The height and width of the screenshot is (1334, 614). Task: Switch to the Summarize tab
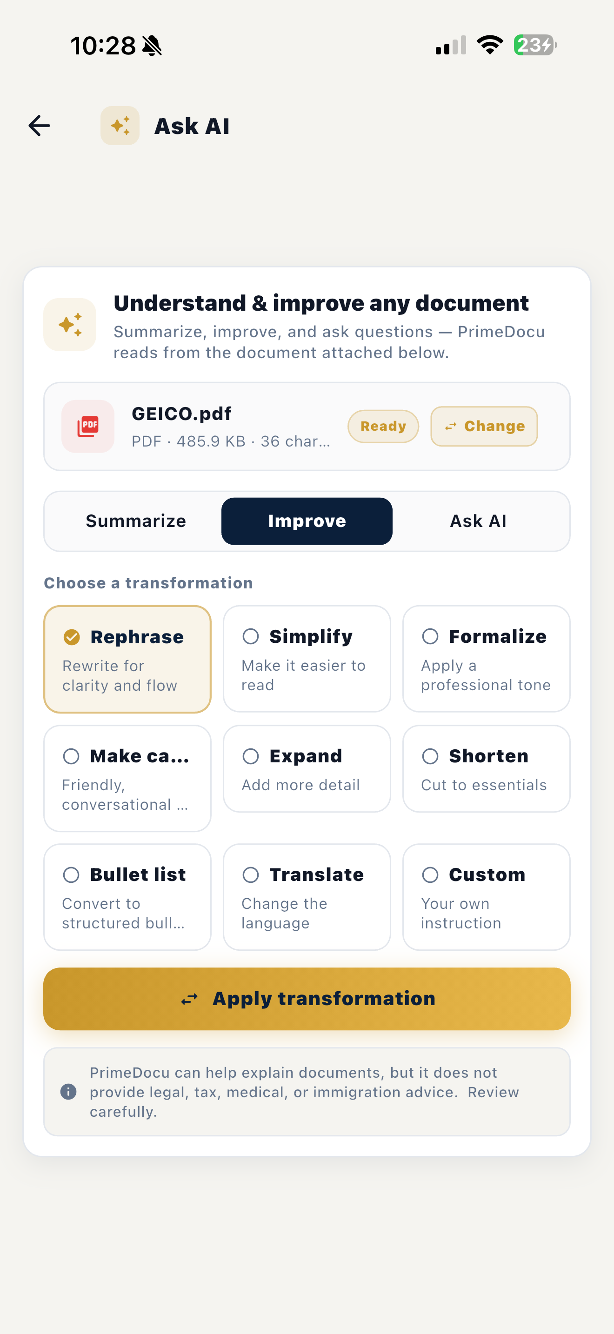[136, 521]
